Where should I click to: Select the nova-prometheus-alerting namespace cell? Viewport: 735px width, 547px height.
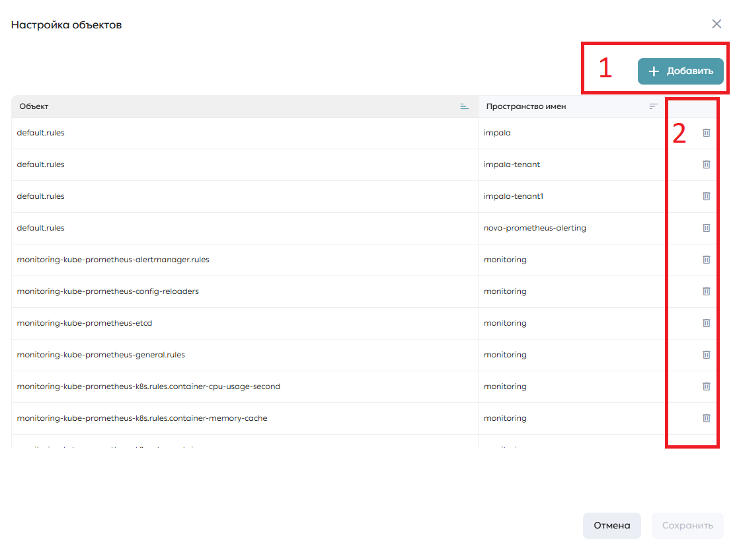[x=571, y=228]
